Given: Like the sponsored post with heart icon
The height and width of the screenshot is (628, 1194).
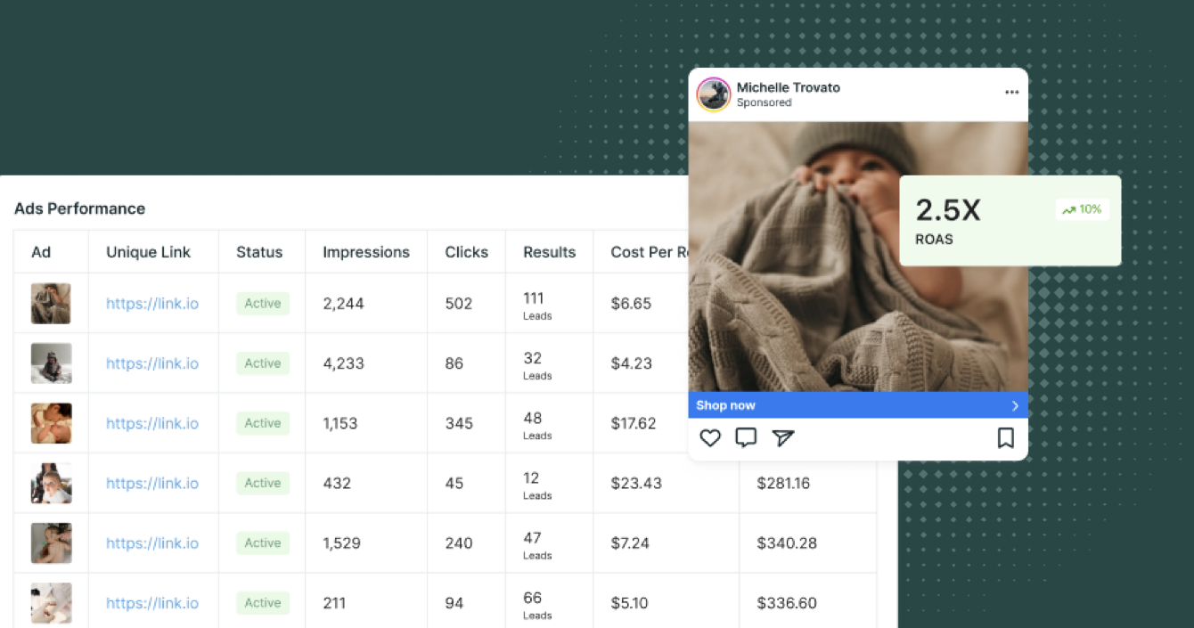Looking at the screenshot, I should coord(710,437).
